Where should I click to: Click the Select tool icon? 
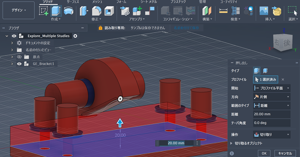pos(293,11)
